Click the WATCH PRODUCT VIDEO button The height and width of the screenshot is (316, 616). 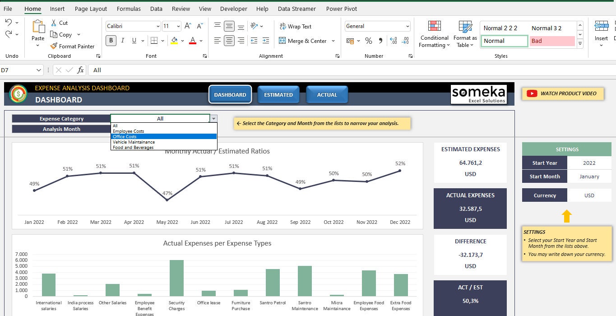pyautogui.click(x=563, y=93)
